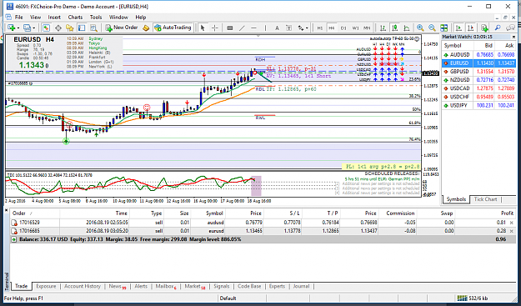
Task: Select the Trendline drawing tool
Action: click(242, 28)
